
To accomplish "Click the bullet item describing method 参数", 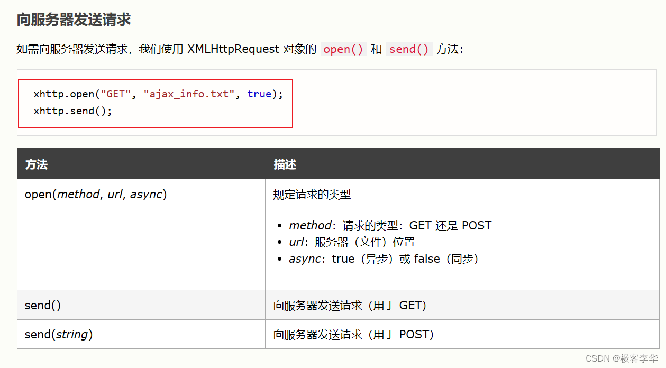I will click(390, 225).
